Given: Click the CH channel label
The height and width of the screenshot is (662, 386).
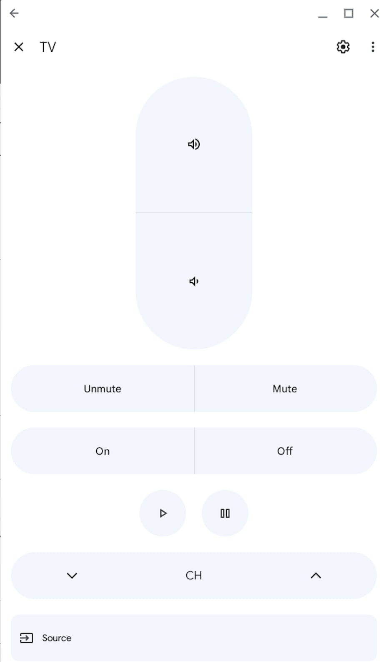Looking at the screenshot, I should tap(194, 576).
